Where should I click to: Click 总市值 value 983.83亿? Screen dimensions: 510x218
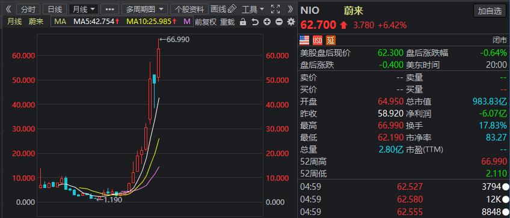tap(490, 101)
